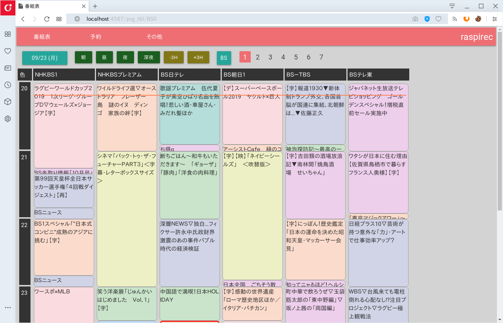Open the Speed Dial grid icon in the sidebar
This screenshot has width=503, height=323.
(x=8, y=34)
